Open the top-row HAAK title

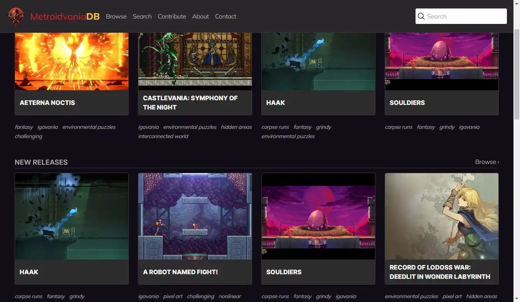[x=276, y=103]
